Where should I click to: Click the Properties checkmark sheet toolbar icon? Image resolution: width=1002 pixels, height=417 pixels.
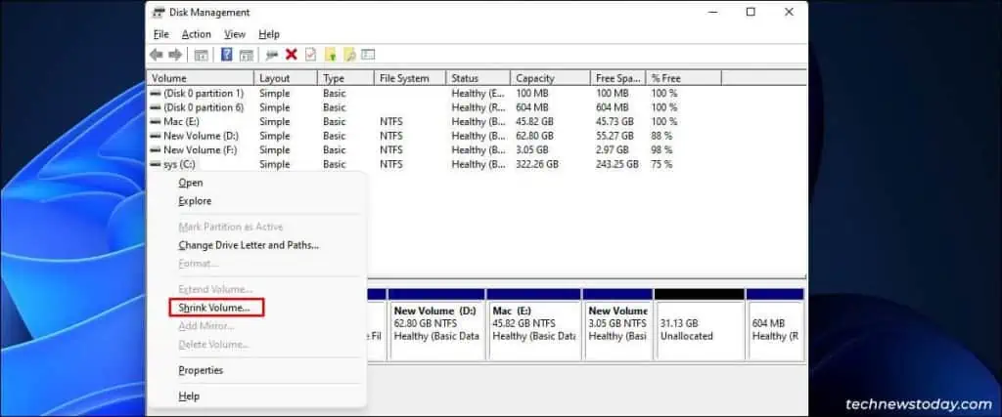click(x=310, y=55)
